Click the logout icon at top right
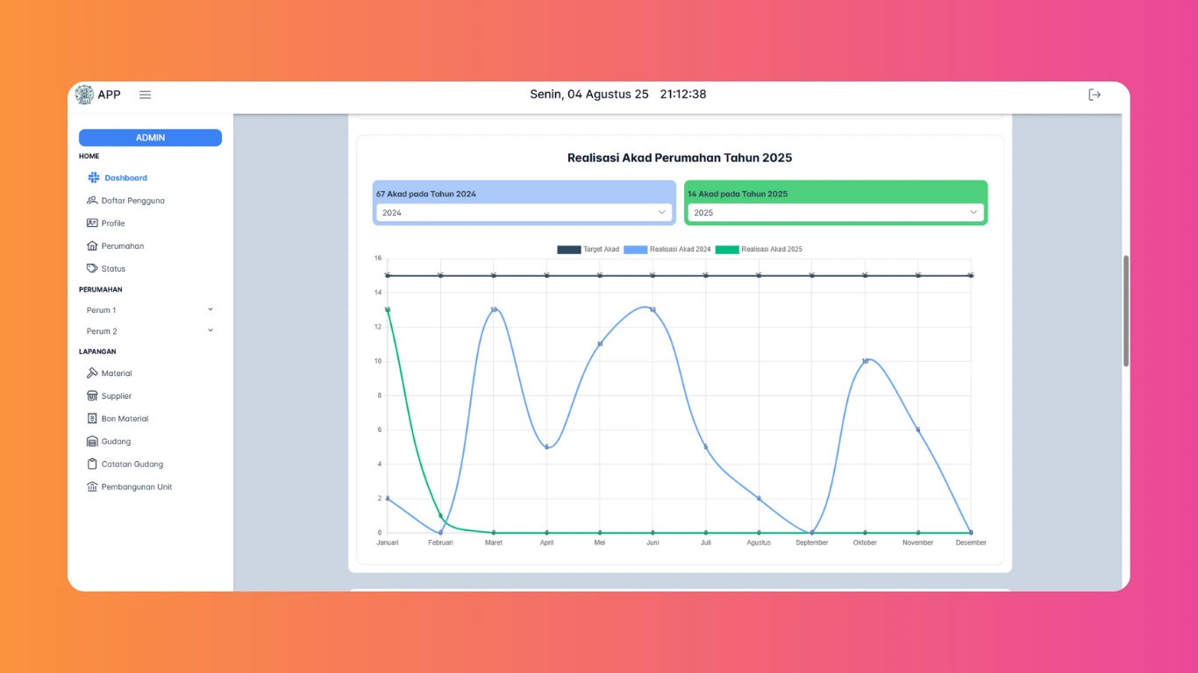The width and height of the screenshot is (1198, 673). pyautogui.click(x=1095, y=95)
